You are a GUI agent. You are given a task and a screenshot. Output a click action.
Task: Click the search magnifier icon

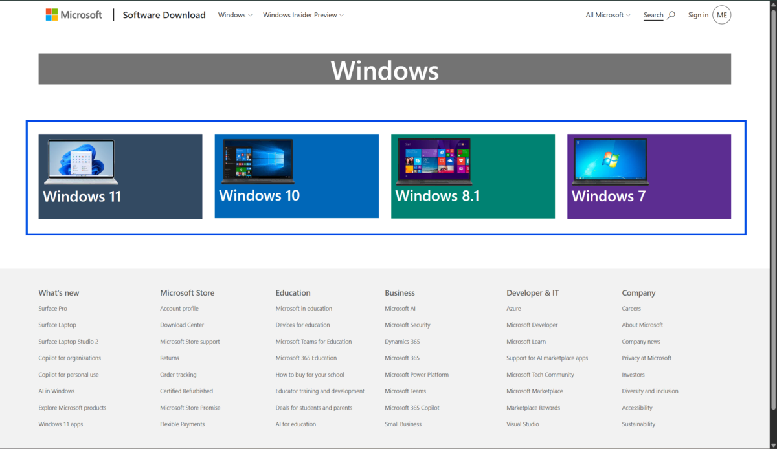tap(671, 15)
